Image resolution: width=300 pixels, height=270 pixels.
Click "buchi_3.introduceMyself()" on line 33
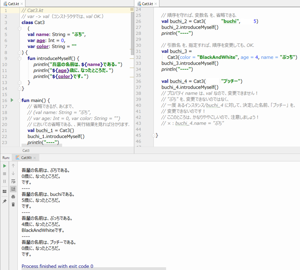(190, 63)
